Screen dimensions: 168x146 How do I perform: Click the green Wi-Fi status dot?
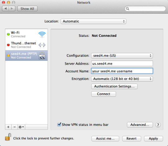[x=8, y=34]
